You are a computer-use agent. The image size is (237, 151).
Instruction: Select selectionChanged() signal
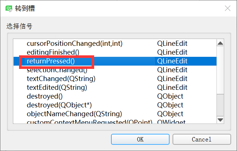(57, 70)
